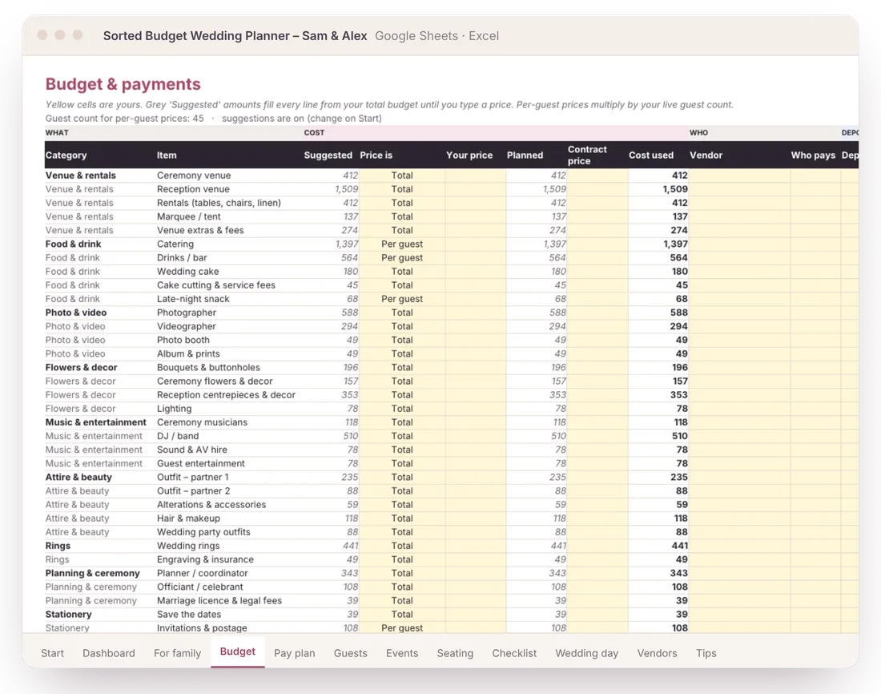Select Your price cell for DJ / band

coord(475,436)
